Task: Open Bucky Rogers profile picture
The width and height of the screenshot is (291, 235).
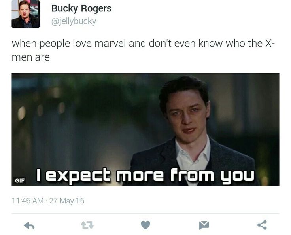Action: 25,14
